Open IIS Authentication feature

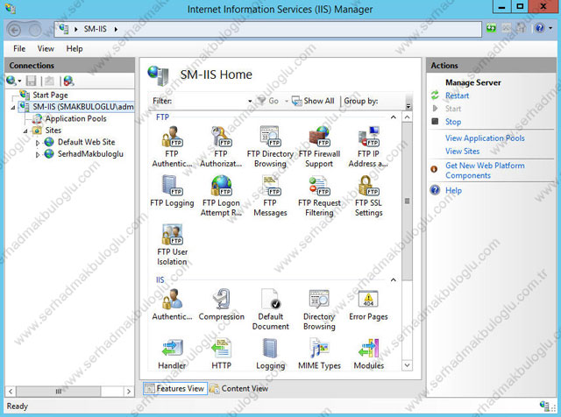click(172, 304)
